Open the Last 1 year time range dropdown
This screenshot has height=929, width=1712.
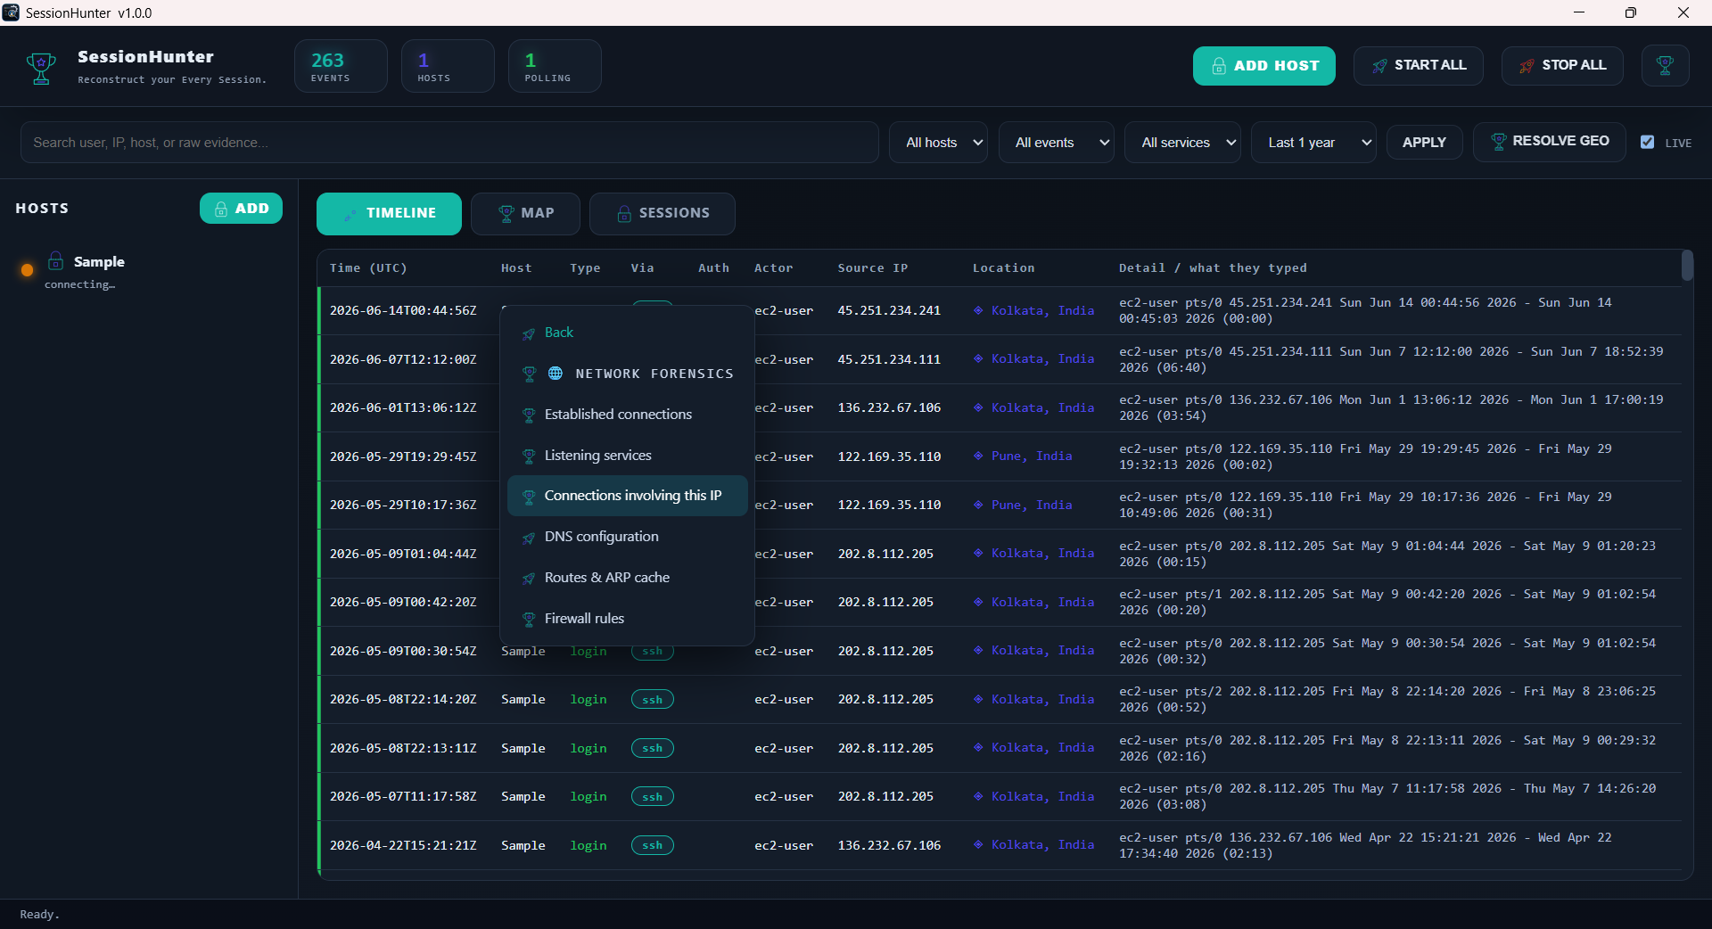1313,143
